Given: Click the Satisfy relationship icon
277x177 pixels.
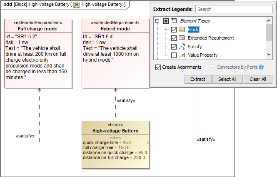Looking at the screenshot, I should click(x=182, y=47).
